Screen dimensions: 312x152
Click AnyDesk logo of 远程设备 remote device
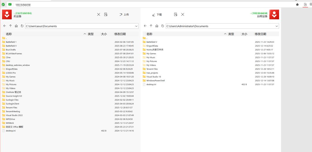pos(274,14)
